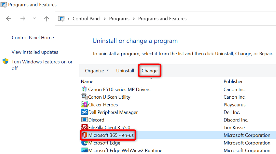
Task: Sort by the Publisher column header
Action: 233,81
